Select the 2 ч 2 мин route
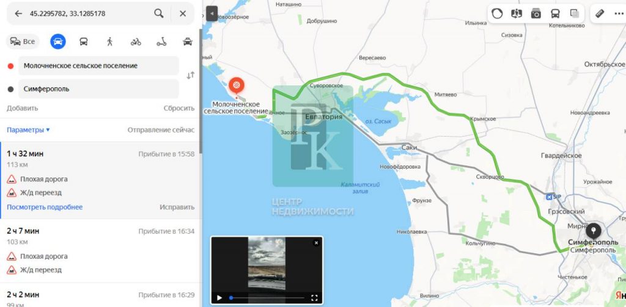Viewport: 626px width, 307px height. coord(100,295)
